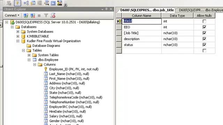Click the script icon with red mark in Object Explorer toolbar

53,15
